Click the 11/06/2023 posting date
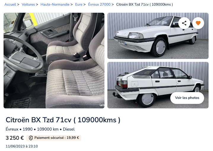The width and height of the screenshot is (213, 151). 22,146
